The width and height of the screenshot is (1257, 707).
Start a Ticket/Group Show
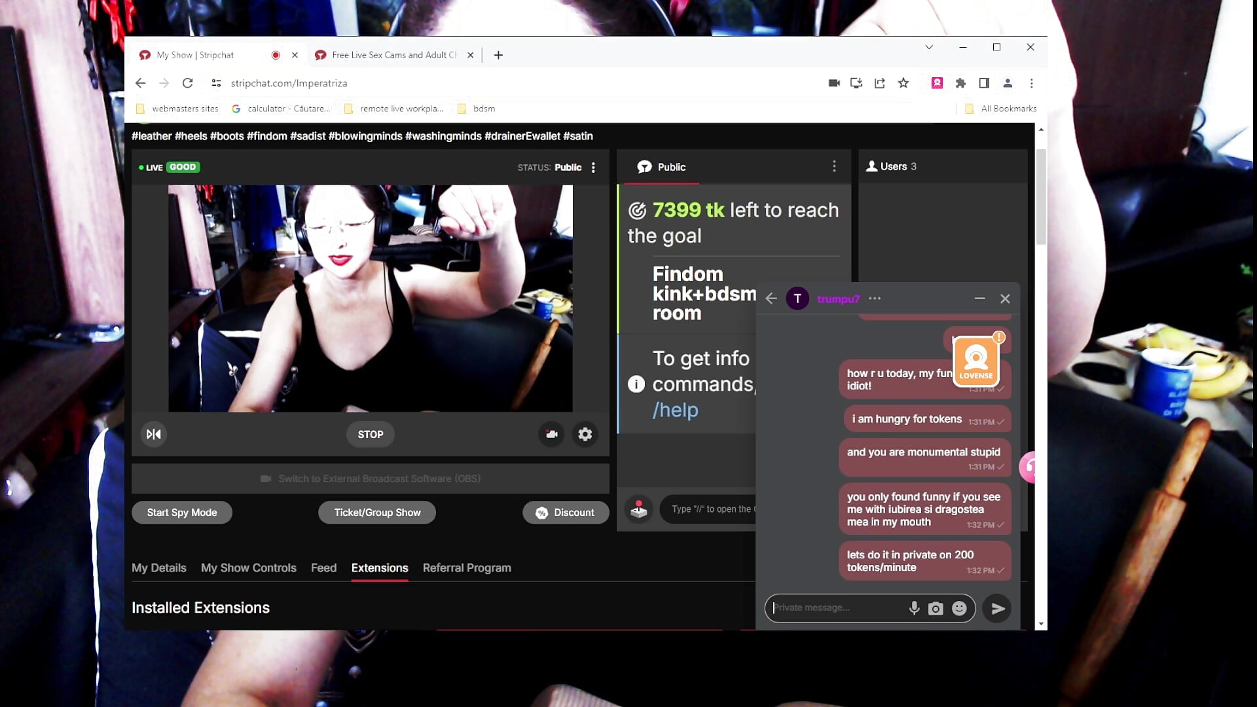[377, 513]
